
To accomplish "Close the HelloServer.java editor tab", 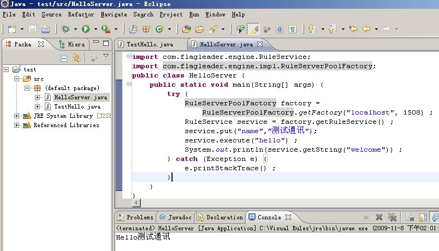I will (x=260, y=44).
